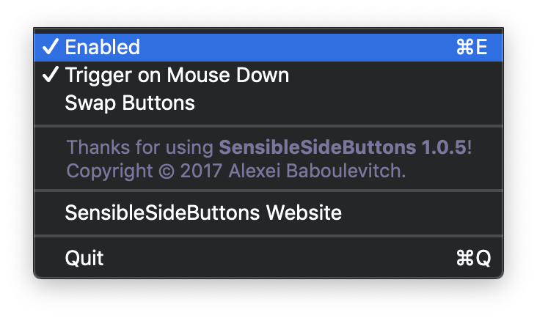537x318 pixels.
Task: Click the exclamation mark after 1.0.5
Action: pyautogui.click(x=470, y=147)
